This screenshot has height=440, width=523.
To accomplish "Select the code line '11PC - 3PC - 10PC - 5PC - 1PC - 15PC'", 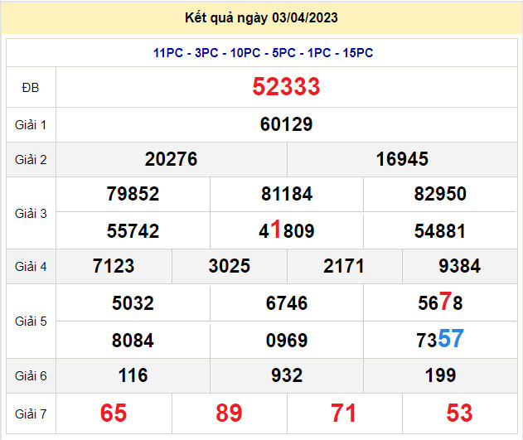I will [263, 53].
